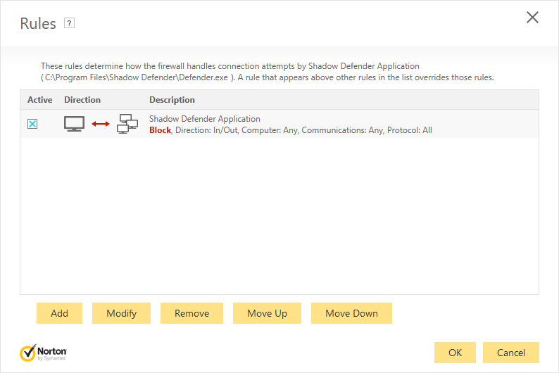This screenshot has width=559, height=373.
Task: Click the Move Down button
Action: [351, 313]
